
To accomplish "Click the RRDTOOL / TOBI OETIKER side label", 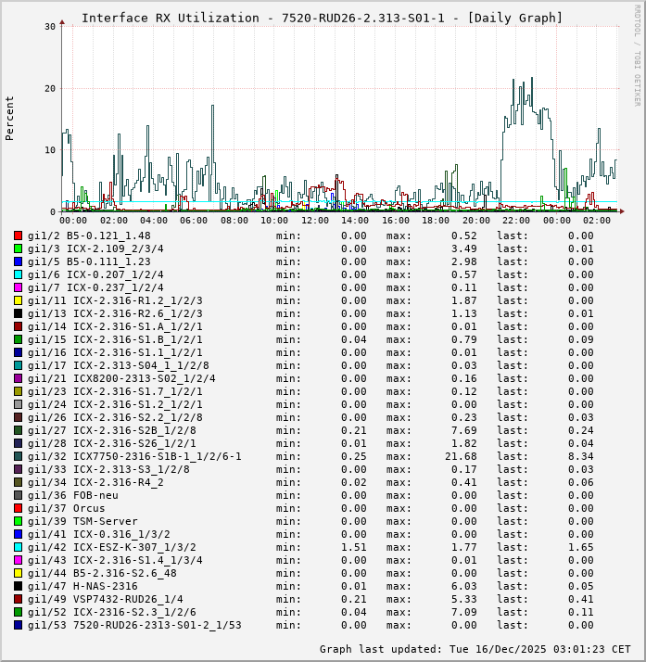I will click(637, 56).
